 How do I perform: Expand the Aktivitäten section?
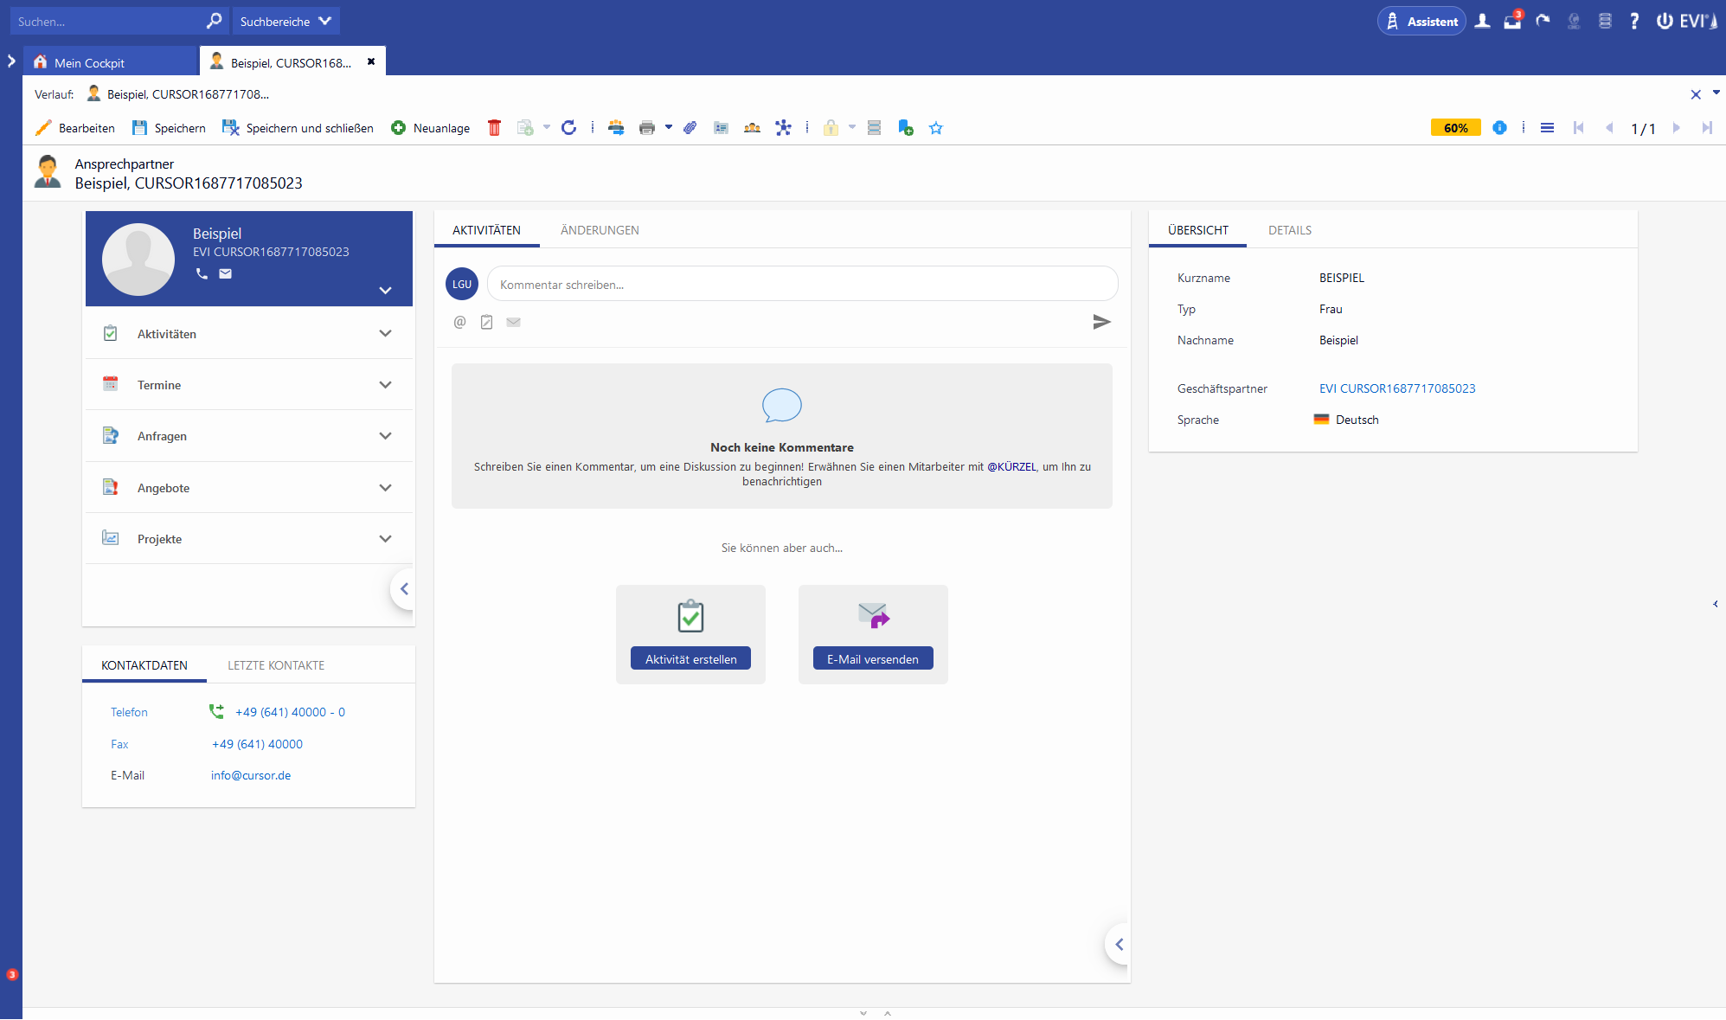(x=385, y=334)
